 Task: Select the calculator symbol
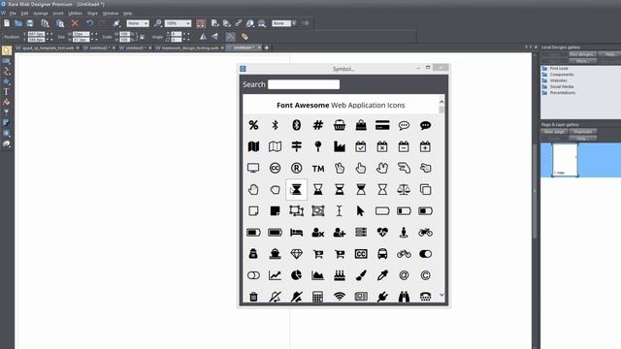[317, 297]
